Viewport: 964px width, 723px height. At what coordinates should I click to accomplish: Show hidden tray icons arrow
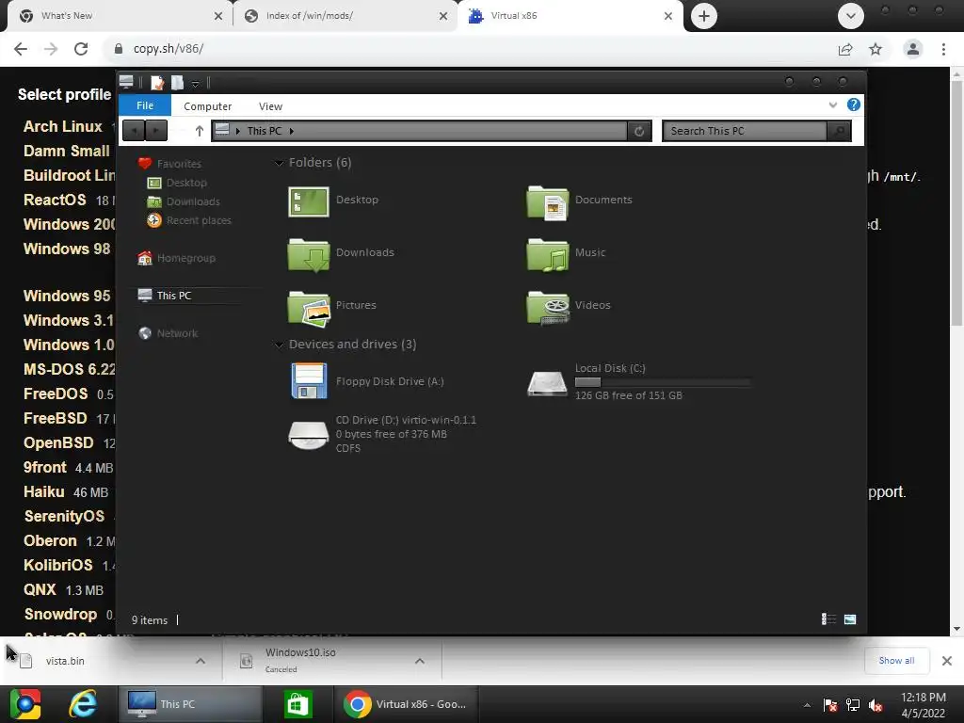pyautogui.click(x=807, y=704)
